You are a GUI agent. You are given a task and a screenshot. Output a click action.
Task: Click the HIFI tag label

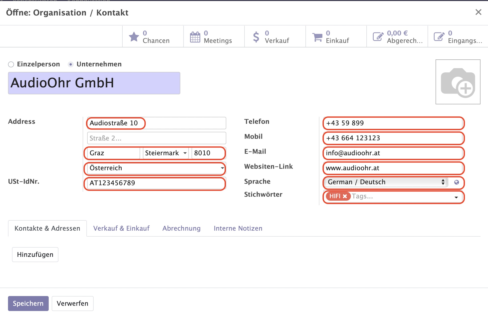[335, 196]
